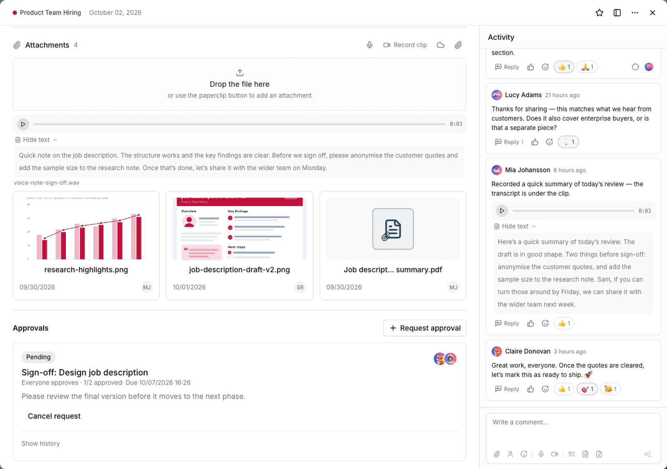Reply to Mia Johansson's comment
The image size is (667, 469).
tap(507, 324)
